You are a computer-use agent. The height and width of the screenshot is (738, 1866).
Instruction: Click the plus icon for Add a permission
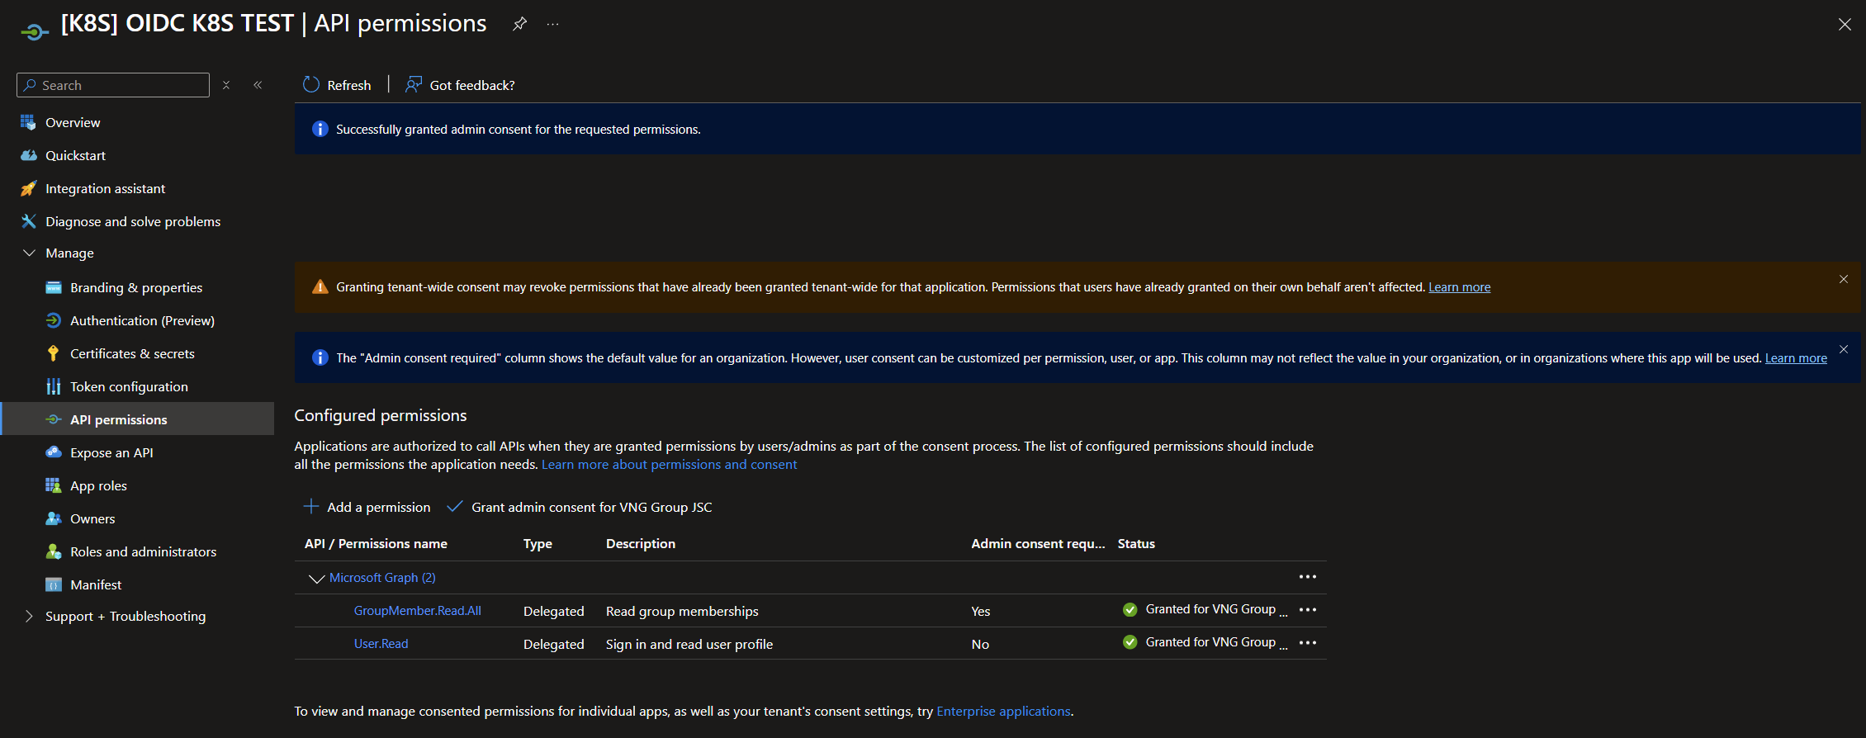click(311, 506)
